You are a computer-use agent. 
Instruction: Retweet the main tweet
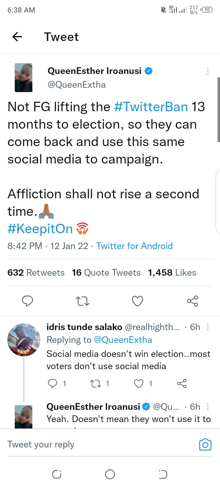point(82,301)
